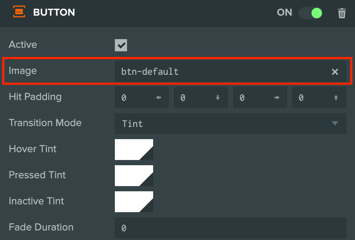Image resolution: width=355 pixels, height=240 pixels.
Task: Click up arrow in Hit Padding field
Action: 336,97
